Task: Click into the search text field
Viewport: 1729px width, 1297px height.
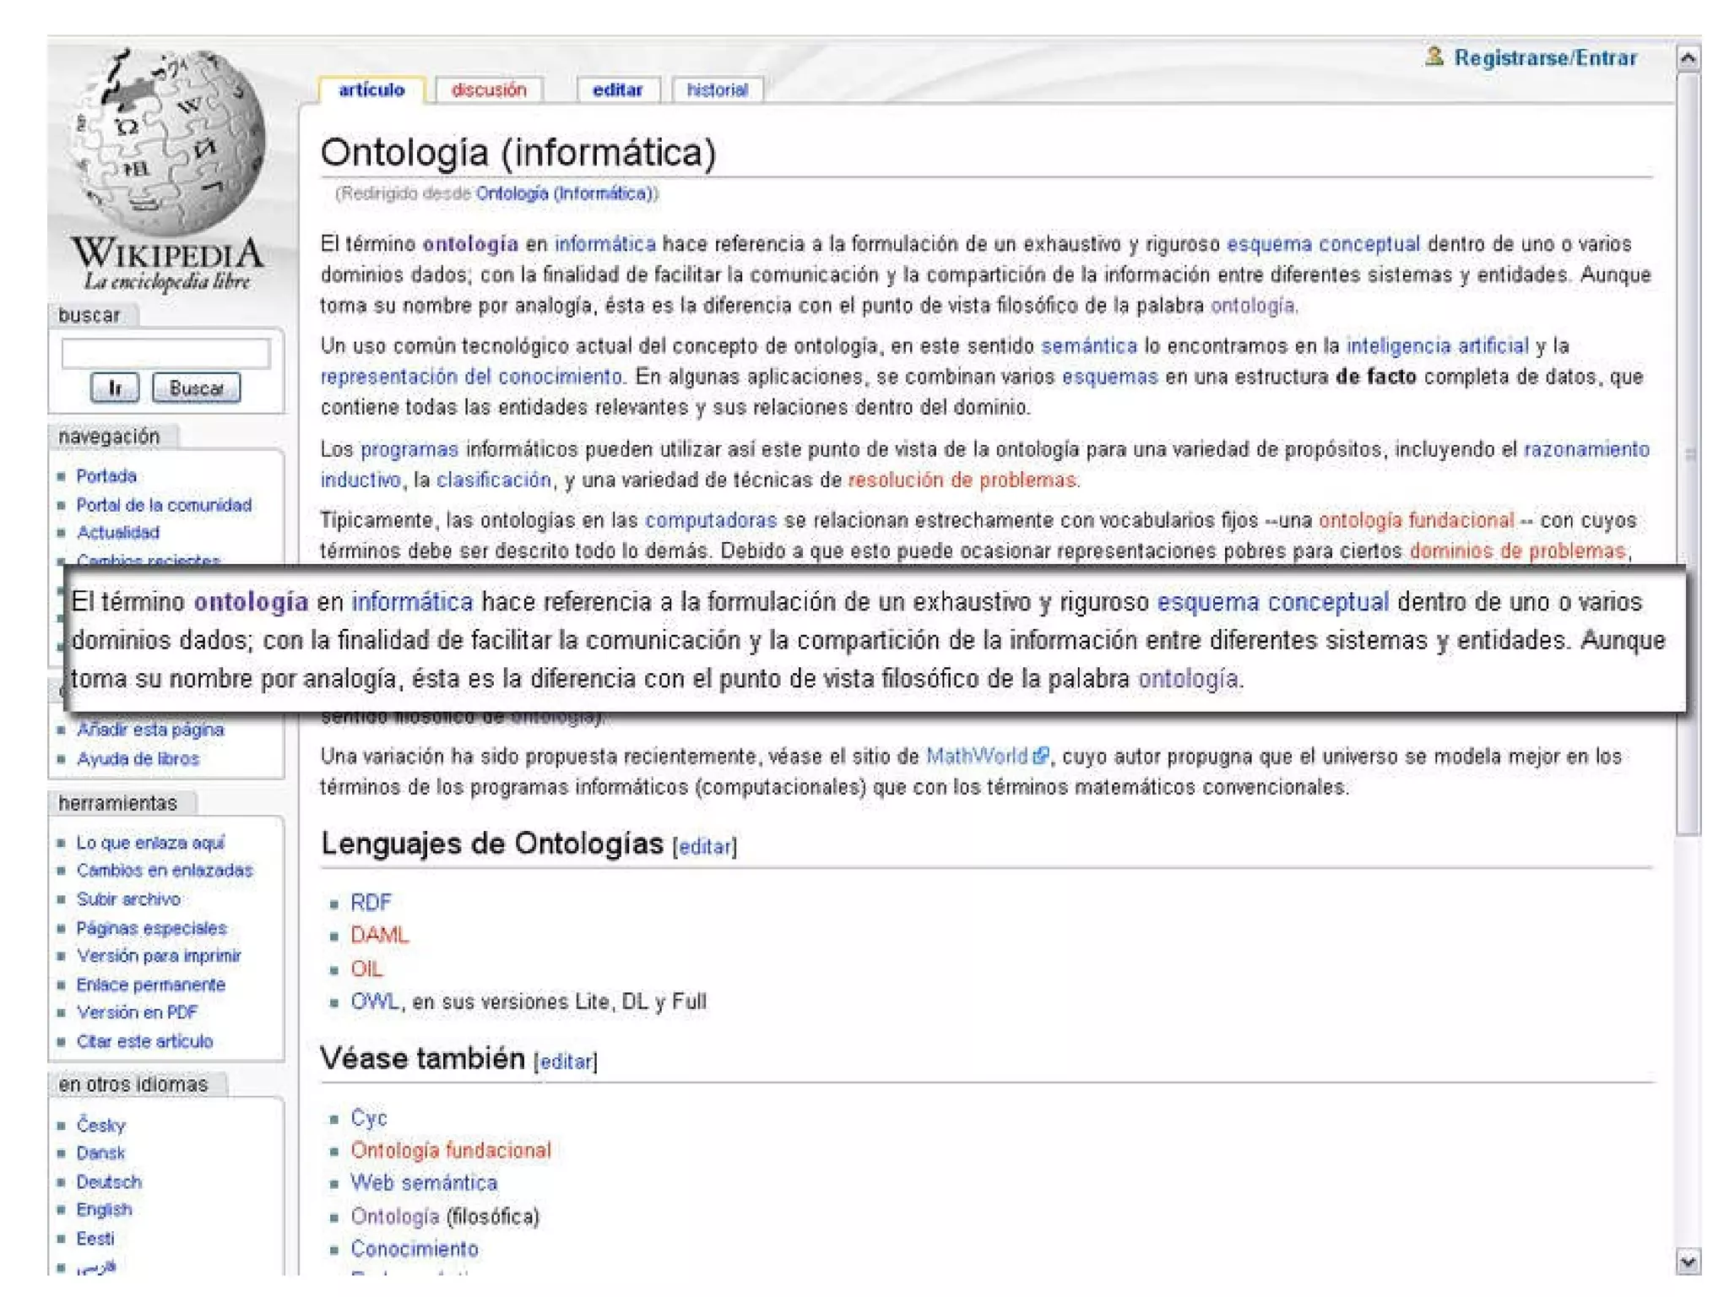Action: point(165,352)
